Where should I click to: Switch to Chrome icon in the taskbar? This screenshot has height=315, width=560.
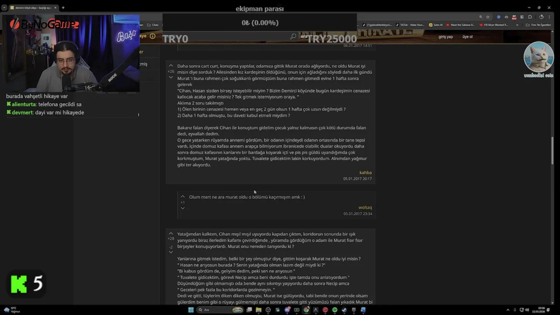click(x=306, y=310)
